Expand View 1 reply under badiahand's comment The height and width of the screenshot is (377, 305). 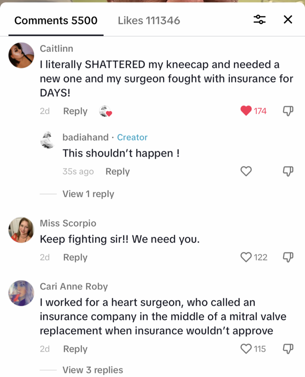88,194
